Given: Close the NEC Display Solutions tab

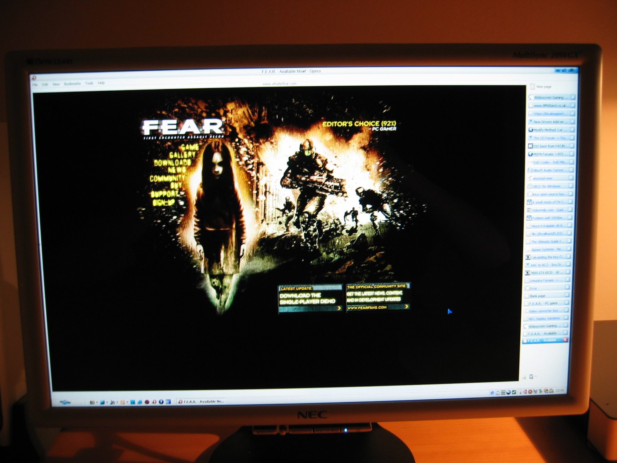Looking at the screenshot, I should (x=566, y=318).
